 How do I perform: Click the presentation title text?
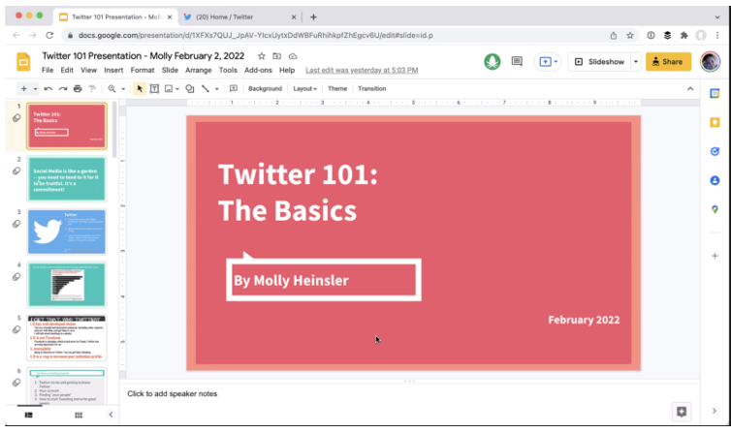coord(143,56)
